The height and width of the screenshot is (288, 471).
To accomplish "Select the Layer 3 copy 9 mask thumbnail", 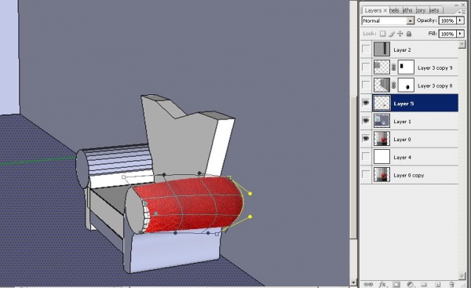I will (406, 67).
